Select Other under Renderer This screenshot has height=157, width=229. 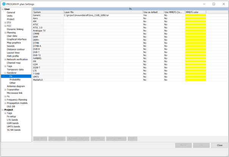12,83
